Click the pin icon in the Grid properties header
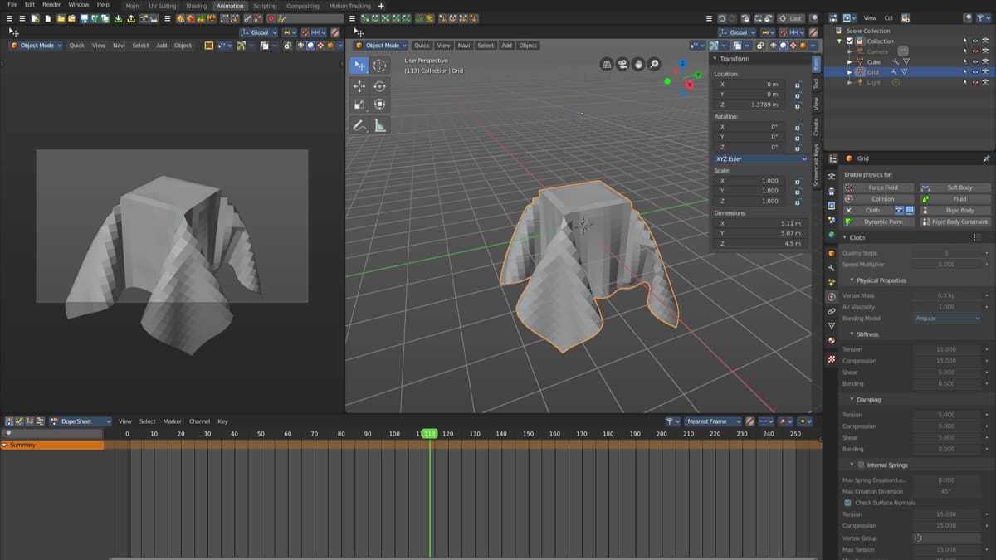The height and width of the screenshot is (560, 996). 986,158
